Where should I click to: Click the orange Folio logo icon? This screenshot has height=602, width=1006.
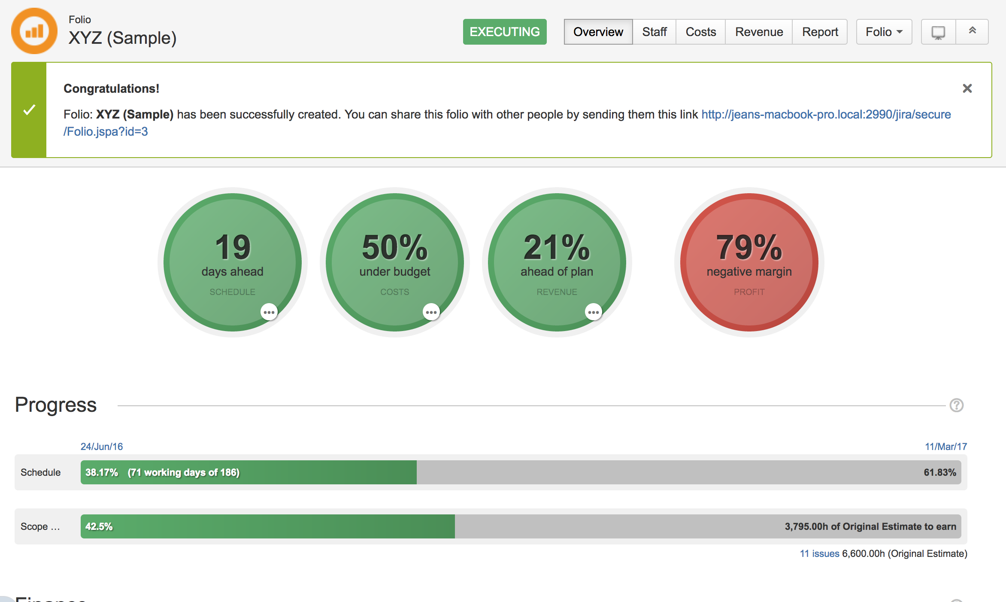[34, 31]
